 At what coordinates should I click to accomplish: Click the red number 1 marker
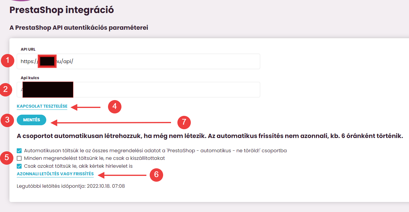(7, 61)
